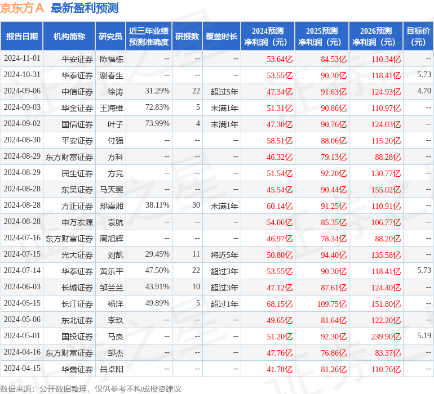
Task: Click the 2025预测净利润 column header
Action: pyautogui.click(x=322, y=36)
